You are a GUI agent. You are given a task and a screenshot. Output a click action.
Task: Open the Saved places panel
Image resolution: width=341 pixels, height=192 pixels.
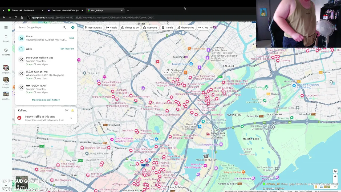[x=6, y=38]
